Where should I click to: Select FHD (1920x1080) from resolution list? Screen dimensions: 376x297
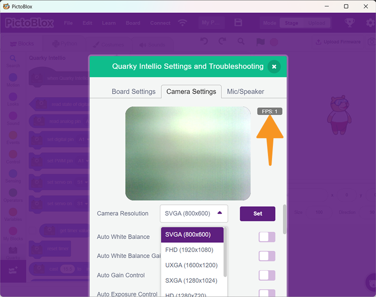[189, 250]
